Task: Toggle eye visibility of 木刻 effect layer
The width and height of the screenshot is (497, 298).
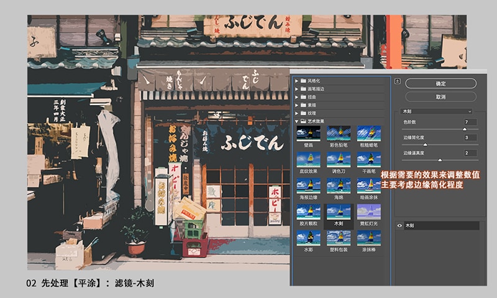Action: tap(399, 225)
